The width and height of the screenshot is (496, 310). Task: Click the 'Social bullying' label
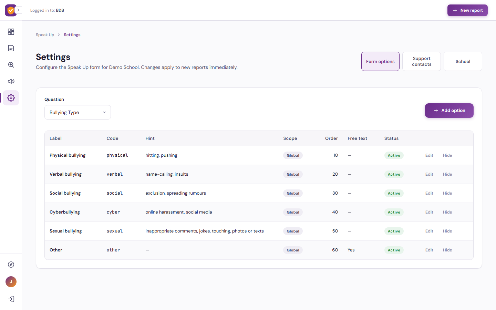[x=65, y=193]
